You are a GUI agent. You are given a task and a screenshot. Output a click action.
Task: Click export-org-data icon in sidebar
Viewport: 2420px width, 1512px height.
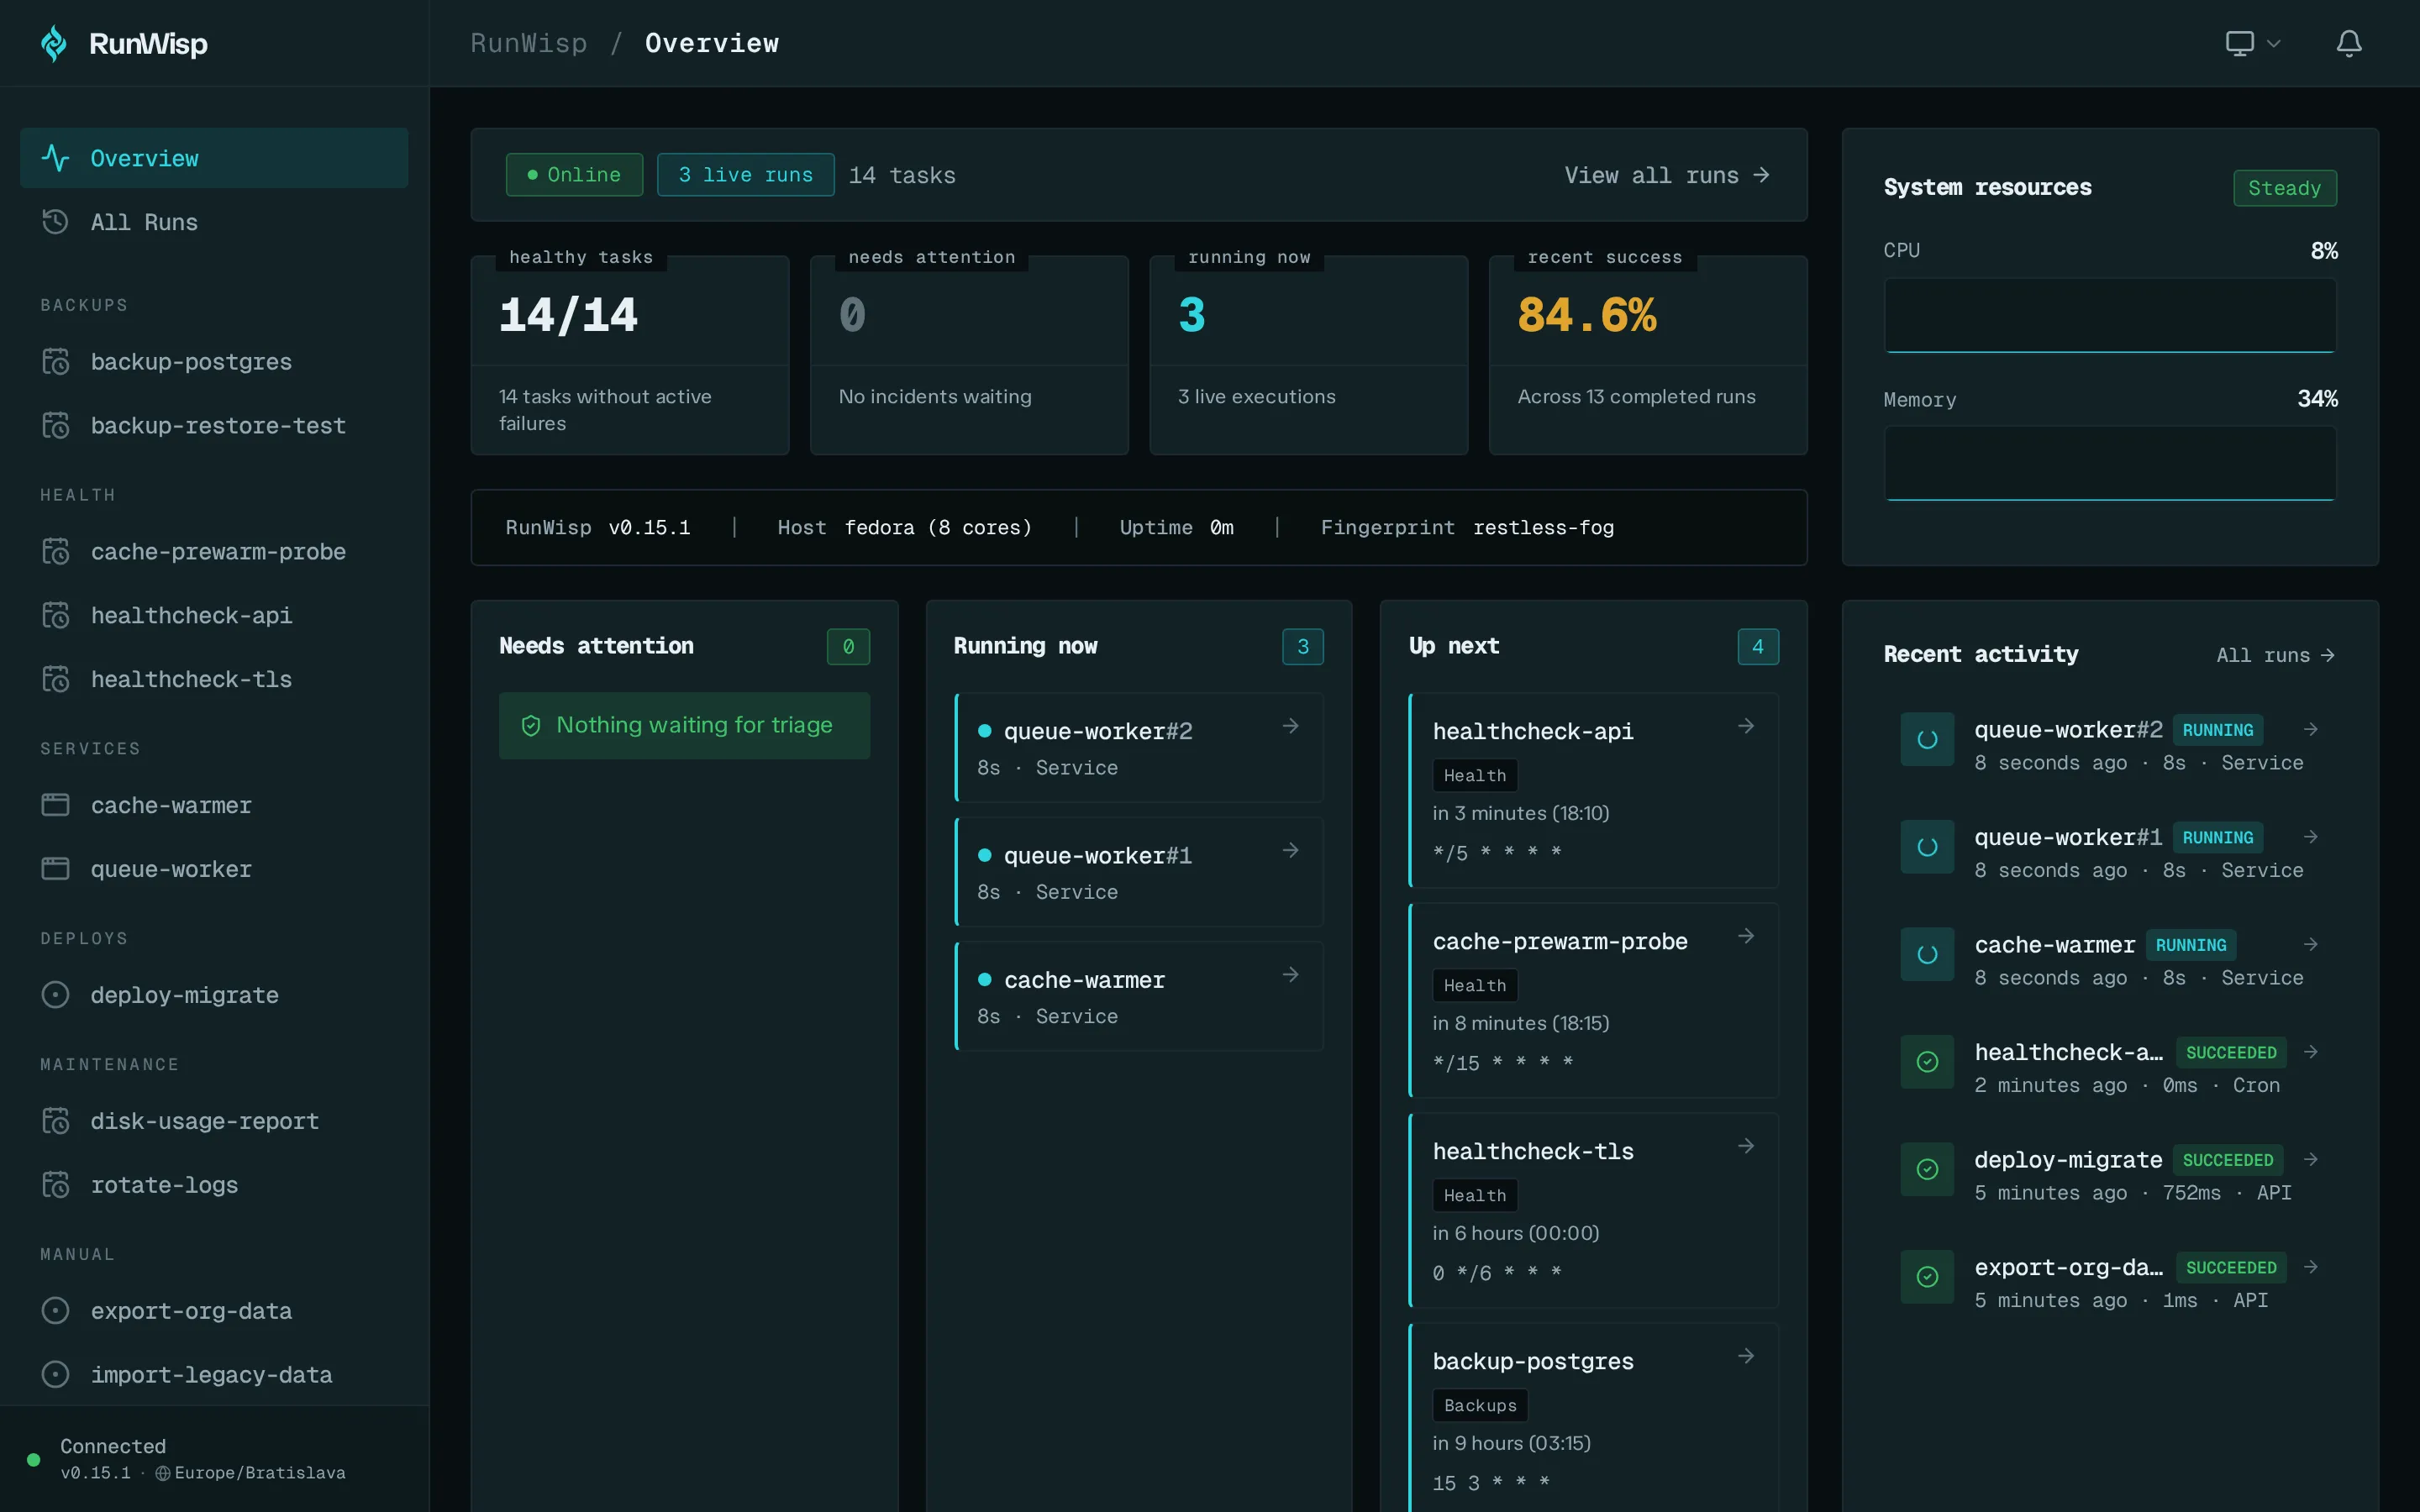[56, 1311]
